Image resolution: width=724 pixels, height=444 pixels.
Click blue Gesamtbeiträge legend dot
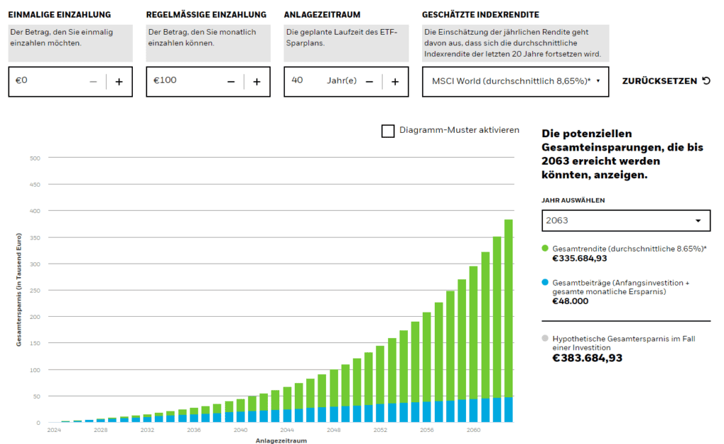tap(545, 282)
